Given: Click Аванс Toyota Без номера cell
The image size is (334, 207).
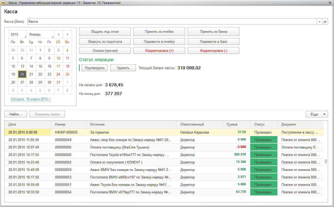Looking at the screenshot, I should (x=131, y=185).
